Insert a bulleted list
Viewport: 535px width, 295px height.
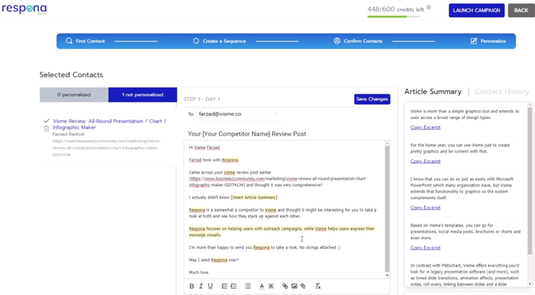[248, 286]
